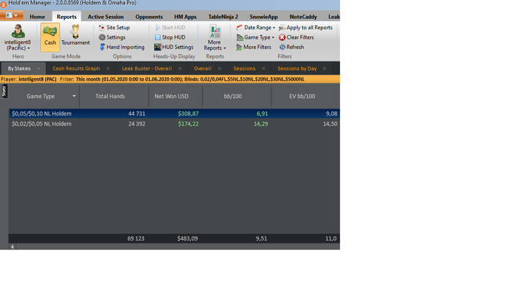Close the By Stakes tab
Image resolution: width=512 pixels, height=288 pixels.
tap(39, 69)
